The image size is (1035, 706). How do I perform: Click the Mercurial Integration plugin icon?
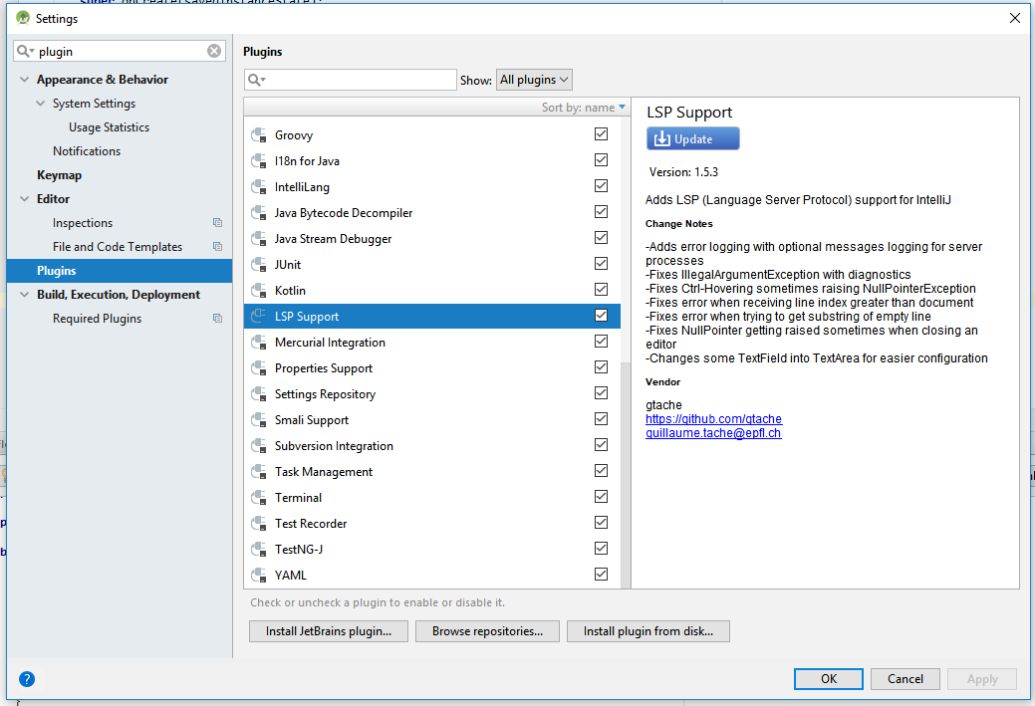[x=259, y=342]
